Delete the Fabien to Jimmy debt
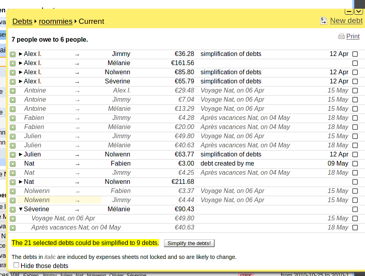The height and width of the screenshot is (276, 365). click(x=13, y=118)
